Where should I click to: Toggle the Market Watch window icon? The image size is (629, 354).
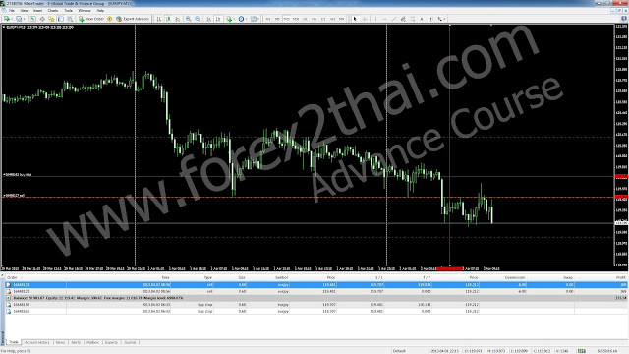click(x=33, y=19)
